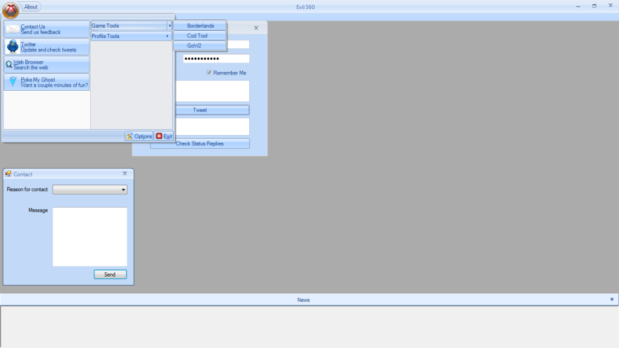Click the Options button icon

click(129, 136)
